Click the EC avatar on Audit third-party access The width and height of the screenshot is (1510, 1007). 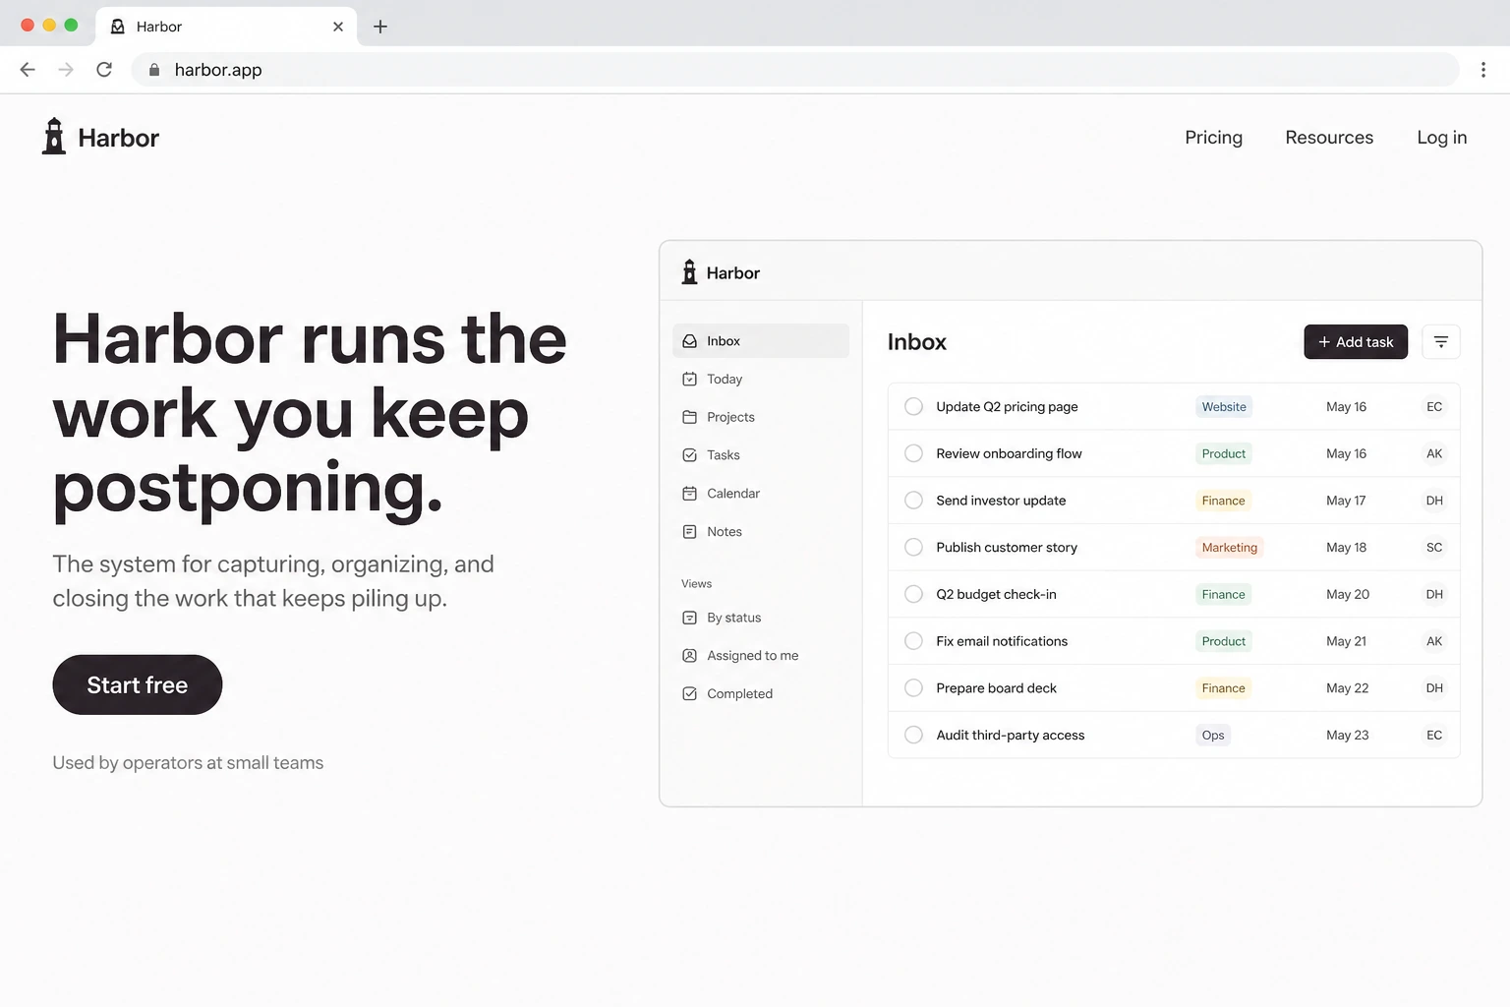[1434, 736]
